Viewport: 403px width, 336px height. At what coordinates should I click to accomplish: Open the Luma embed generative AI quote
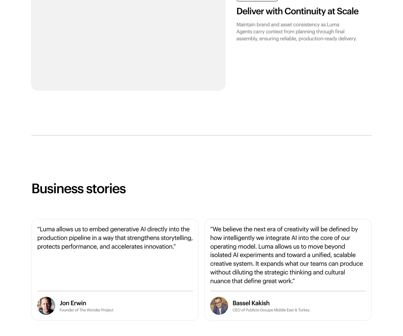coord(115,238)
